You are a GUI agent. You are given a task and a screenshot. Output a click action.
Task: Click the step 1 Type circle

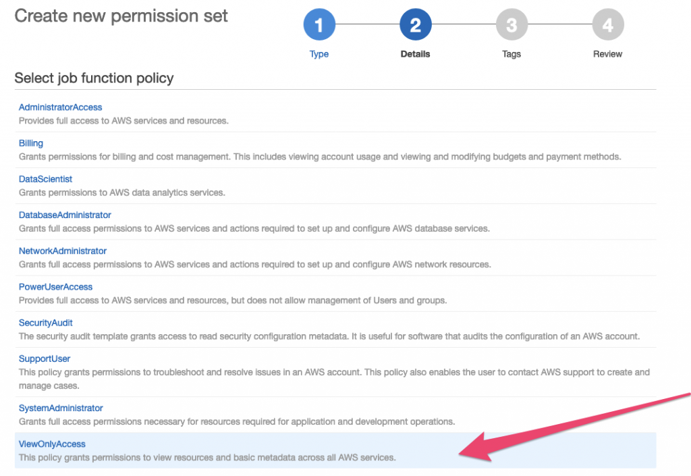pyautogui.click(x=319, y=26)
